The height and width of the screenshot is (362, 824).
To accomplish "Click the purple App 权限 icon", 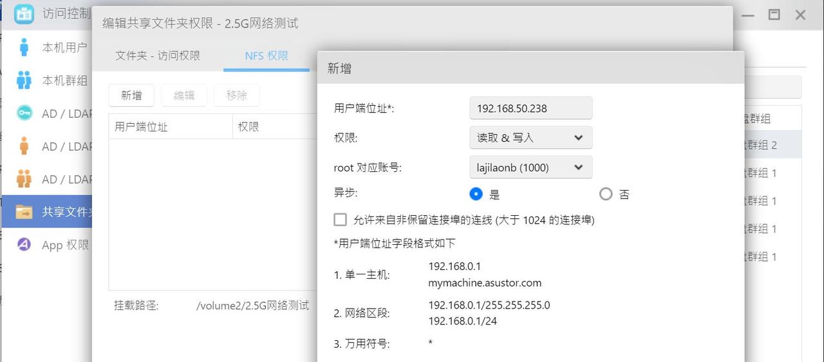I will pyautogui.click(x=24, y=245).
